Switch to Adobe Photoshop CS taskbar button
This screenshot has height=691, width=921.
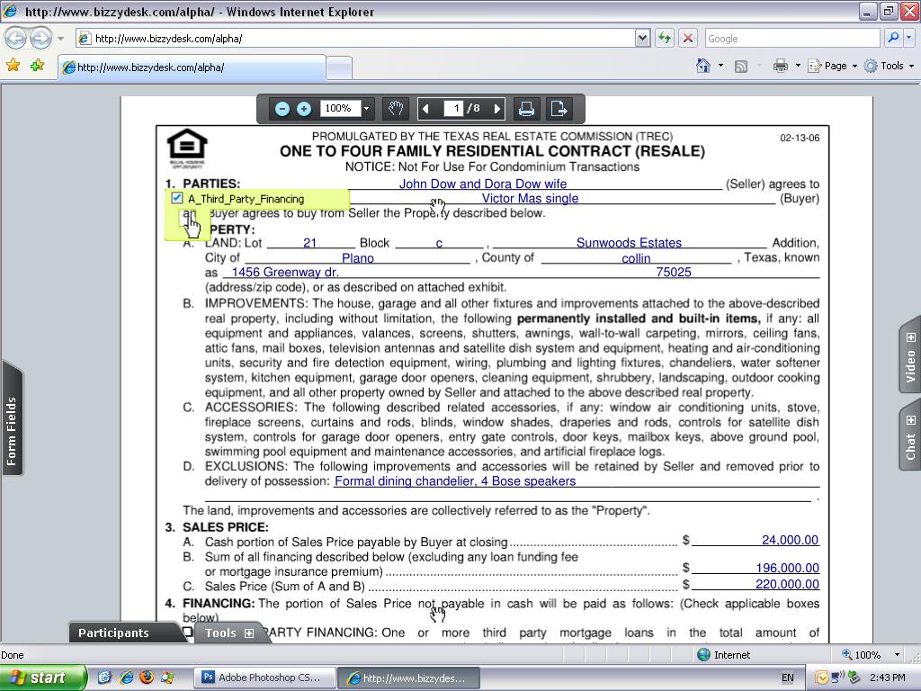coord(265,678)
